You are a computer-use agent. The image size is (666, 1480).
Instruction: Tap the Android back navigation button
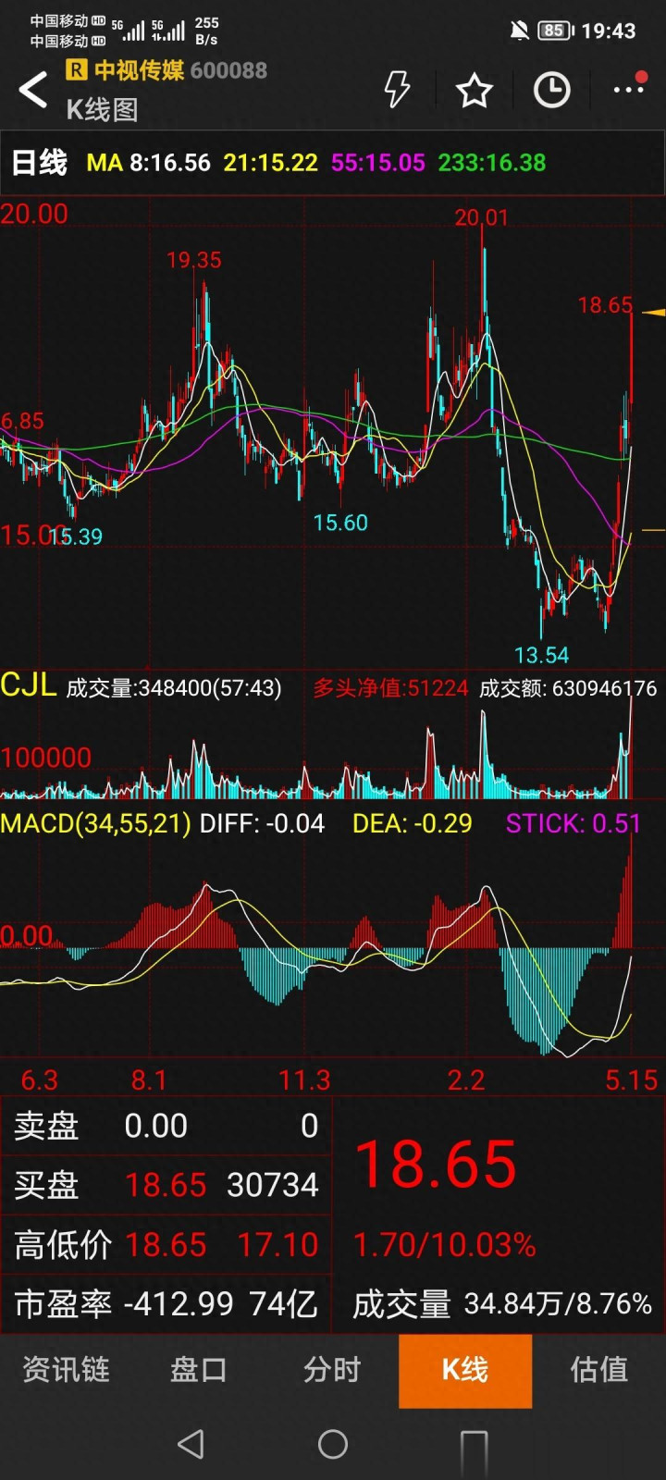tap(191, 1444)
